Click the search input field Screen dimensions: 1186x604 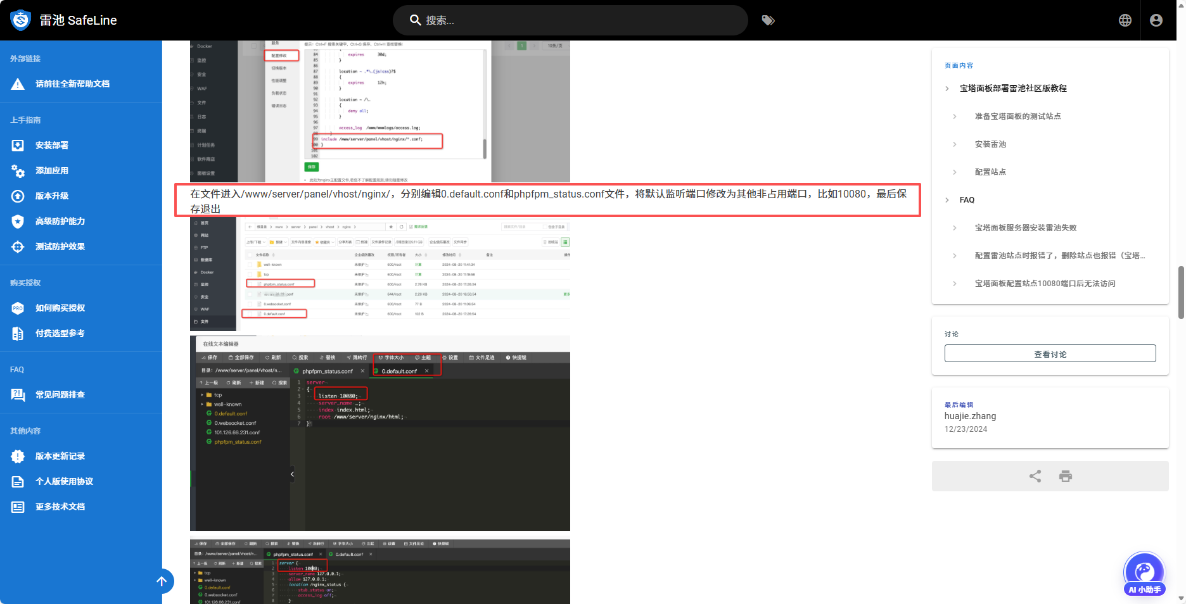[570, 20]
